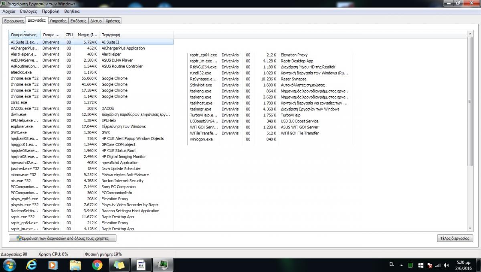Click the network signal tray icon
The width and height of the screenshot is (481, 272).
(x=437, y=265)
